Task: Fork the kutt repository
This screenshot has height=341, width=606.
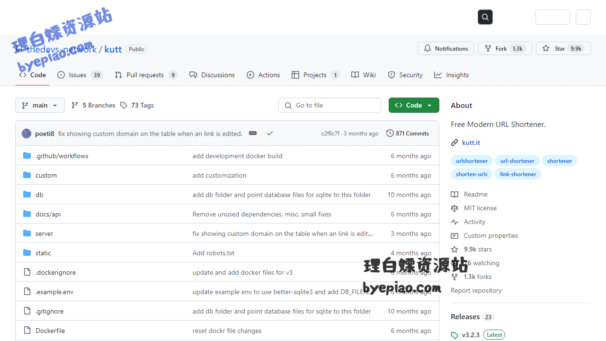Action: [505, 48]
